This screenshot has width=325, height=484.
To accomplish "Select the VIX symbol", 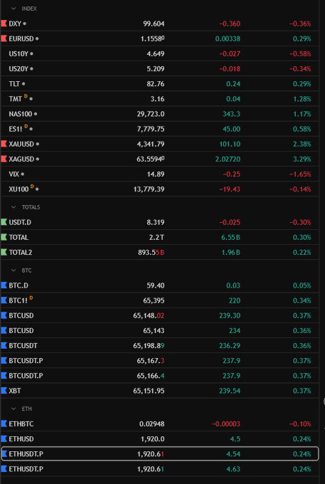I will pyautogui.click(x=14, y=174).
